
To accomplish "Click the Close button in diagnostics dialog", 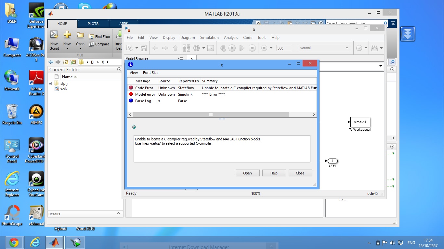I will 300,173.
